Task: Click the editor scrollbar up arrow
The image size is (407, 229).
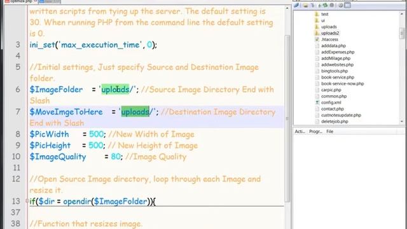Action: tap(287, 8)
